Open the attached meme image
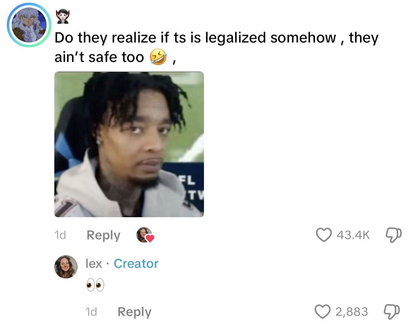The height and width of the screenshot is (325, 417). pyautogui.click(x=129, y=144)
